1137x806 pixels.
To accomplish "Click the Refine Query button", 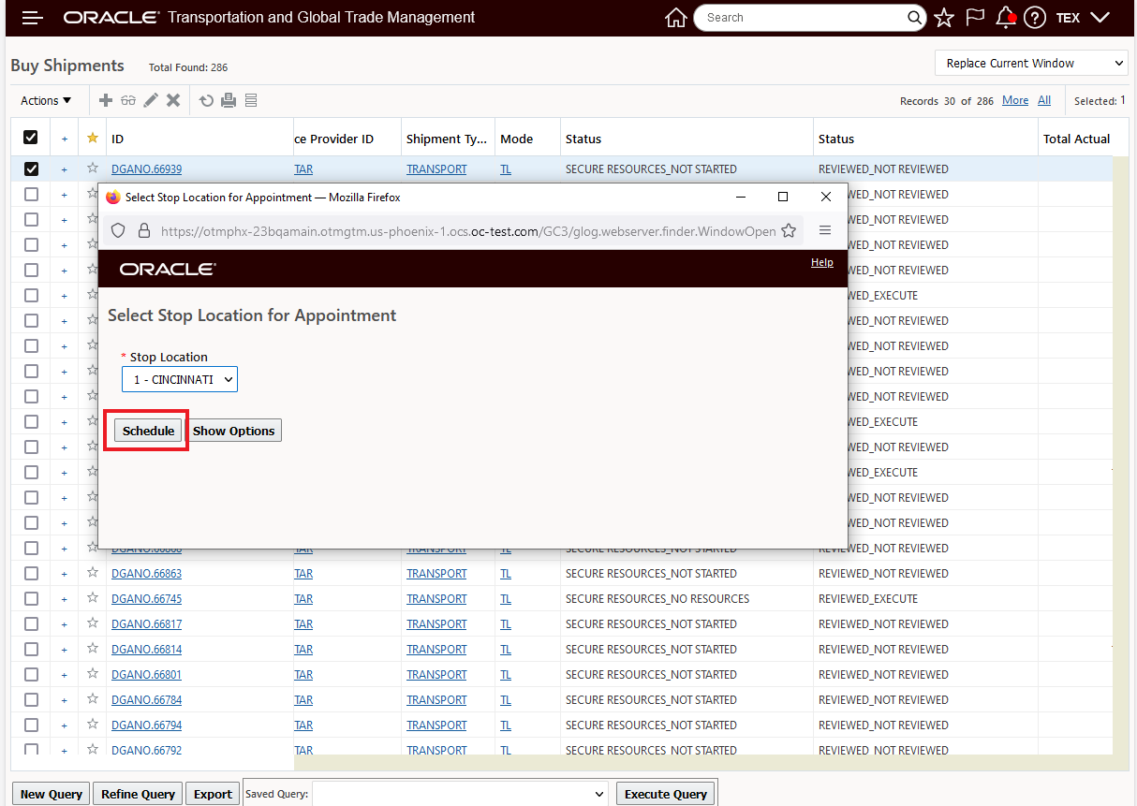I will tap(139, 794).
